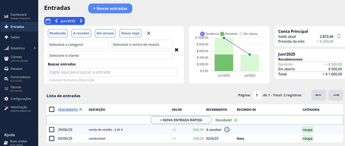
Task: Click the Importação wand icon
Action: click(6, 109)
